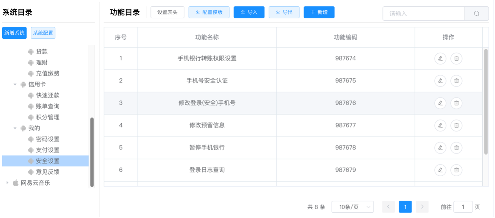495x218 pixels.
Task: Click the search magnifier icon
Action: coord(476,14)
